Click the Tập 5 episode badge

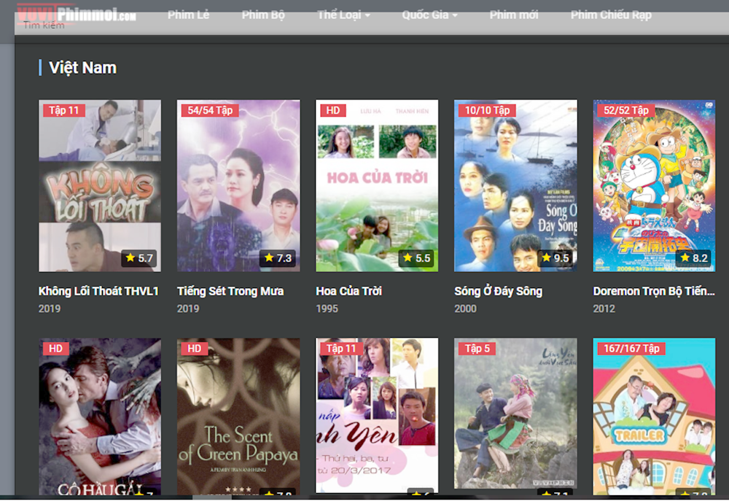(477, 349)
